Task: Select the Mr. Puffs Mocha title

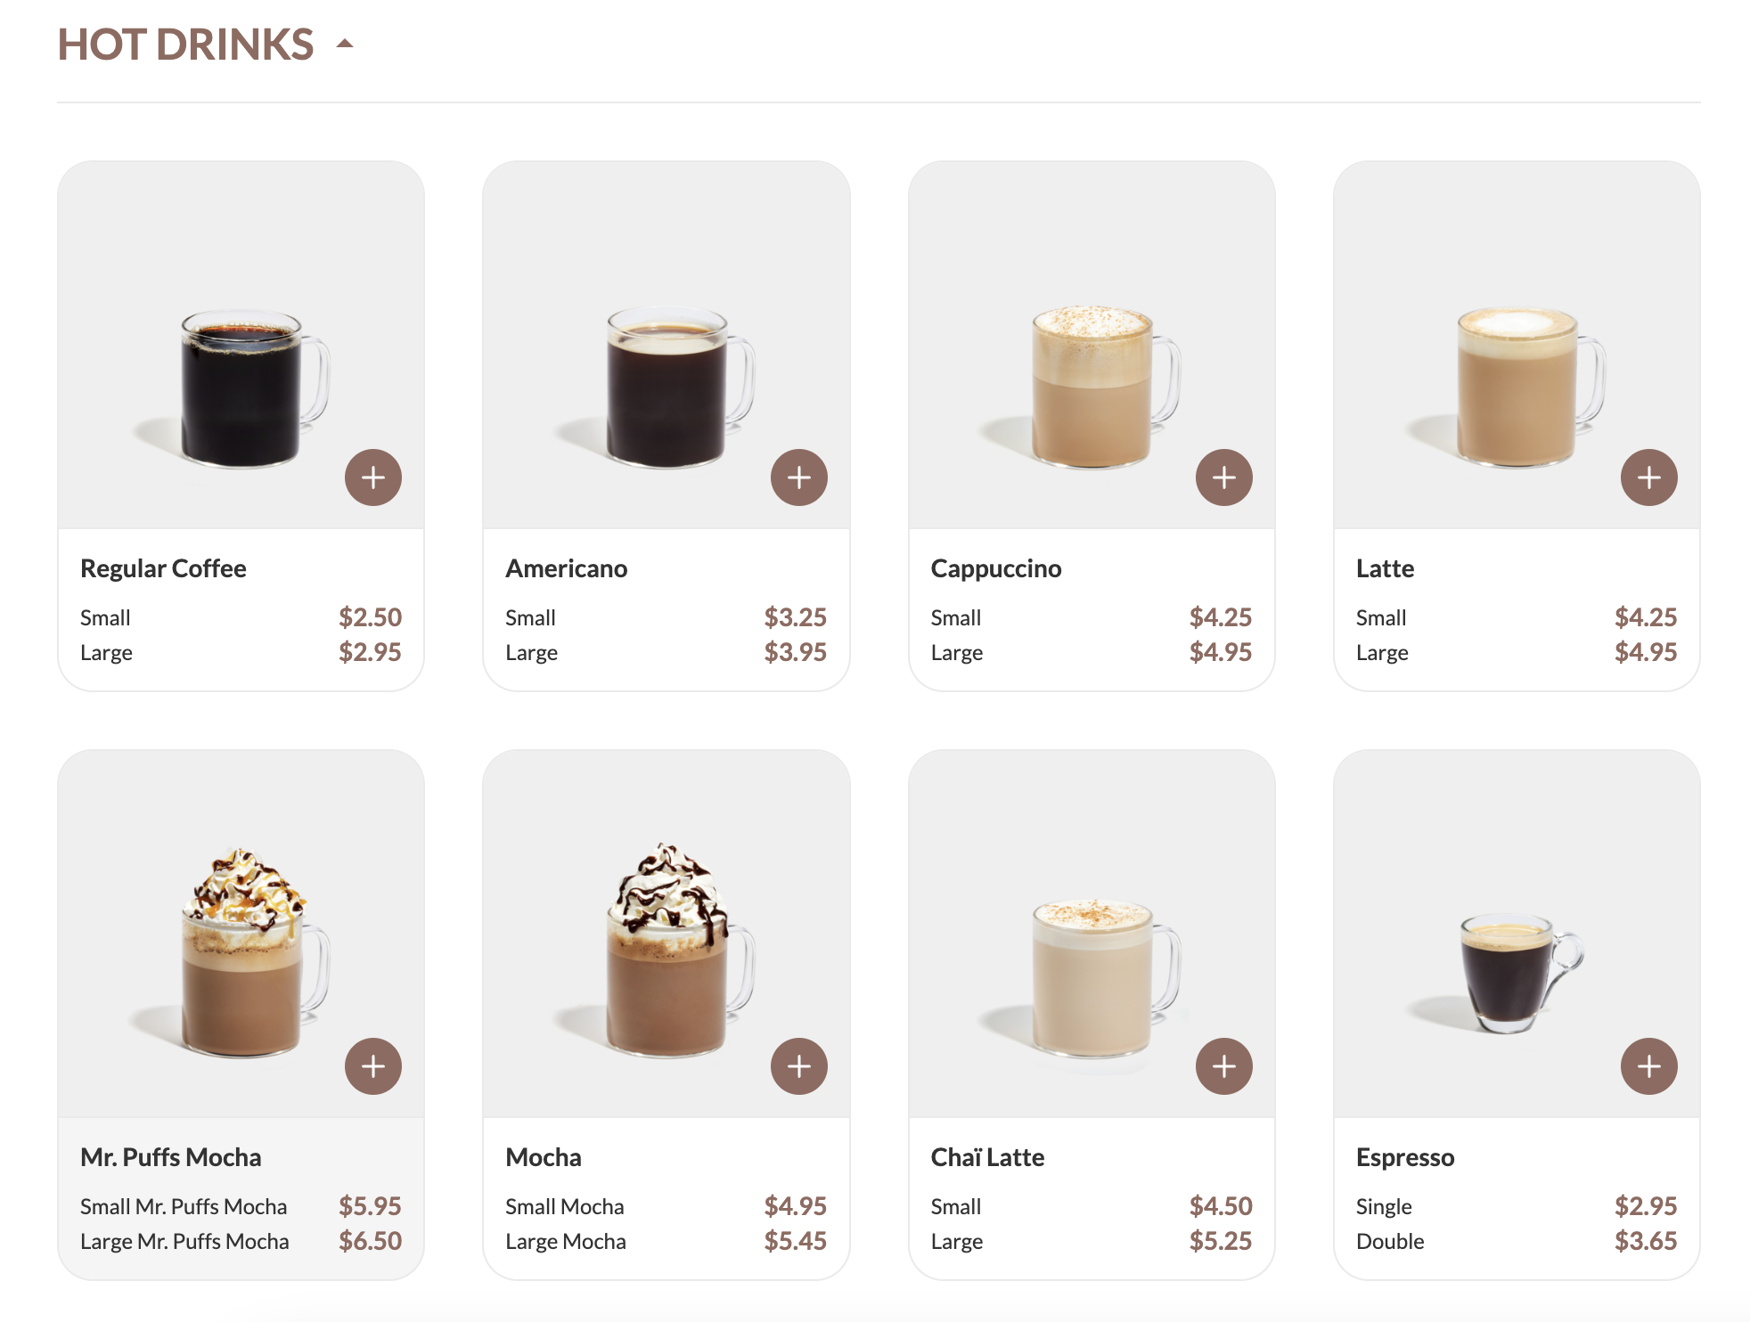Action: (170, 1157)
